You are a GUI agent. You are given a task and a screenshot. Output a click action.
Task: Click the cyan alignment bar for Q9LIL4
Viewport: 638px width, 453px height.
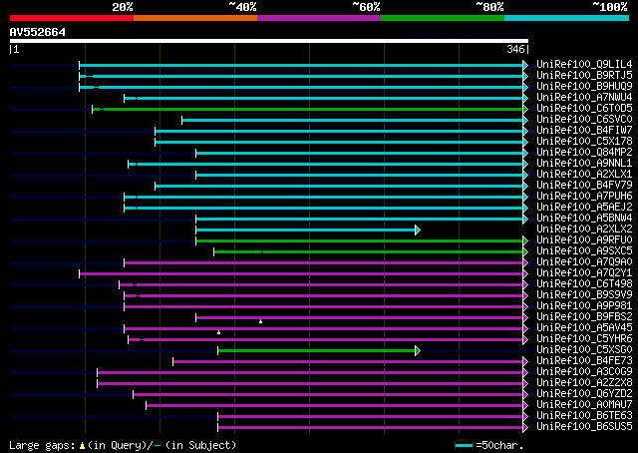[x=301, y=65]
